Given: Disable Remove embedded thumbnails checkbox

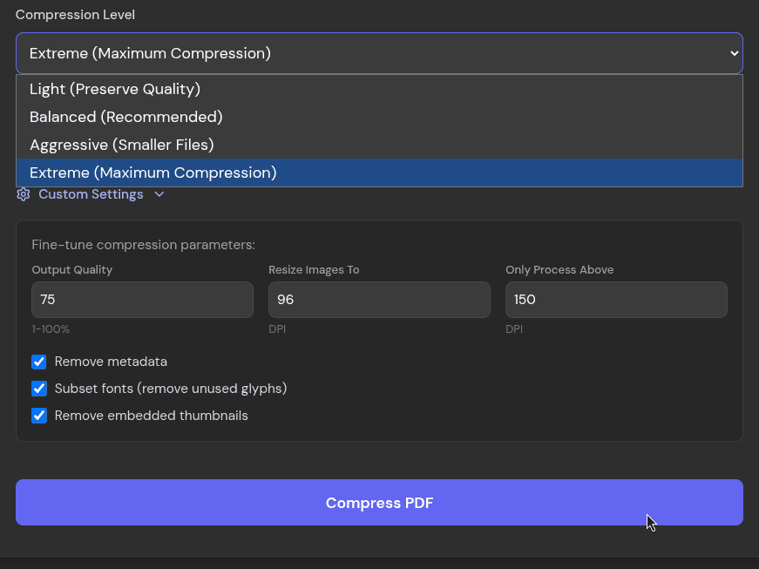Looking at the screenshot, I should pyautogui.click(x=39, y=416).
